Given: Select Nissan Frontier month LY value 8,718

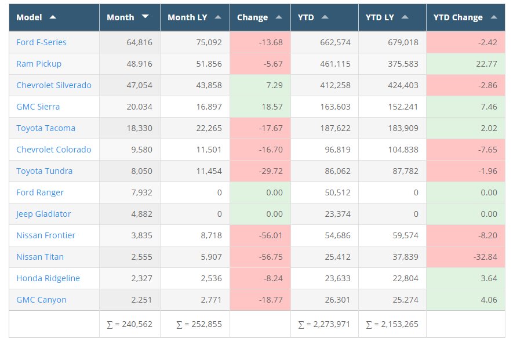Looking at the screenshot, I should pos(212,235).
